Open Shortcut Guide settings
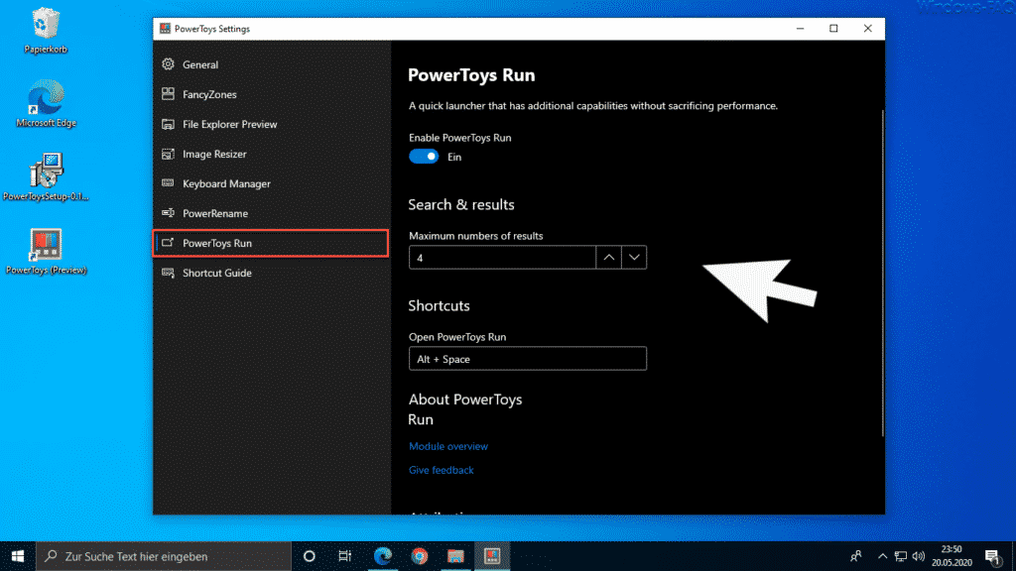 click(x=272, y=274)
